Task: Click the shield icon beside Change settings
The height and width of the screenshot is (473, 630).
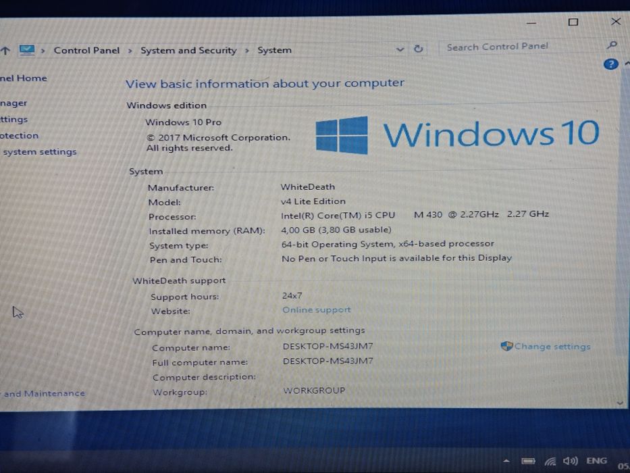Action: 506,346
